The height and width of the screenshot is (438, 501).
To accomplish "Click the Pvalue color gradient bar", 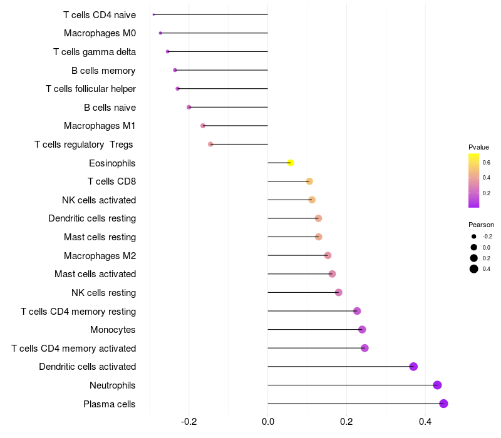I will tap(474, 180).
